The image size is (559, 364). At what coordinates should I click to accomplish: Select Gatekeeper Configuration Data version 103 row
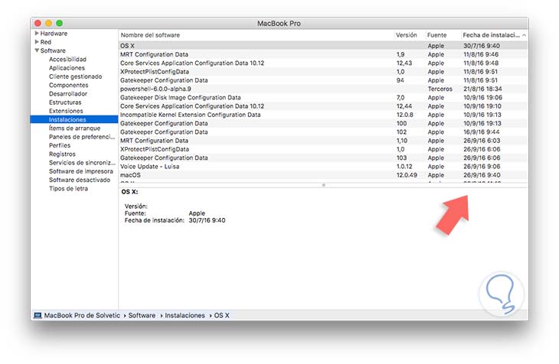(x=323, y=158)
